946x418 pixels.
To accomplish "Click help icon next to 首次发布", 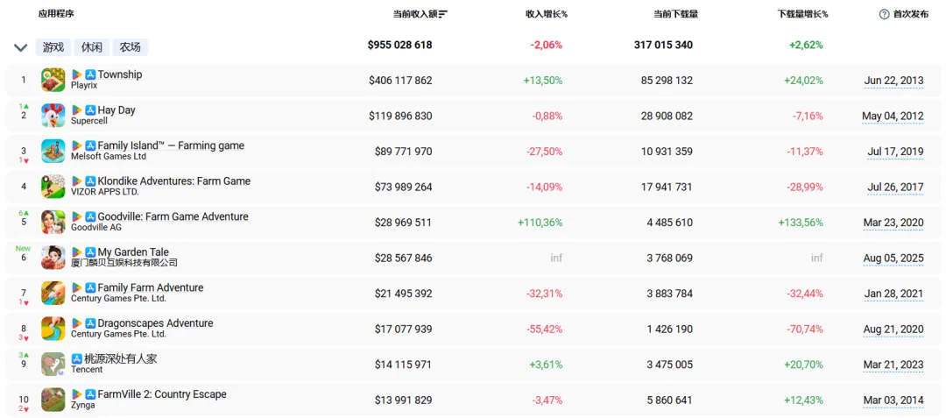I will tap(884, 14).
